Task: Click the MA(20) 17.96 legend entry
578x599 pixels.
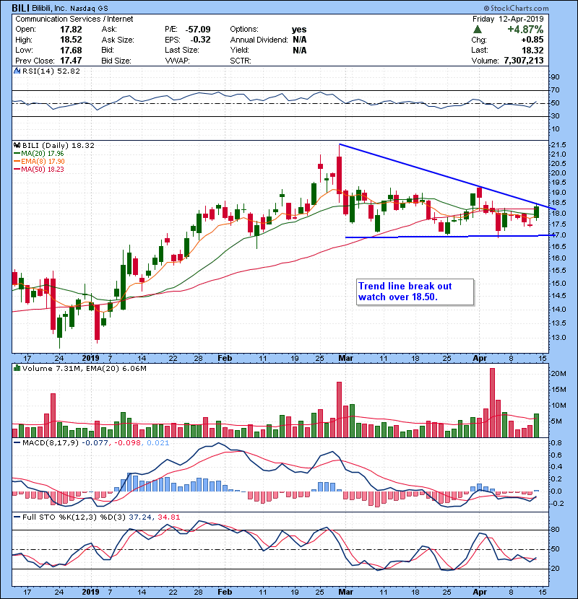Action: click(x=38, y=154)
